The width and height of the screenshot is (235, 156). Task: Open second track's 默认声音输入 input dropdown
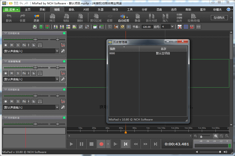[31, 79]
